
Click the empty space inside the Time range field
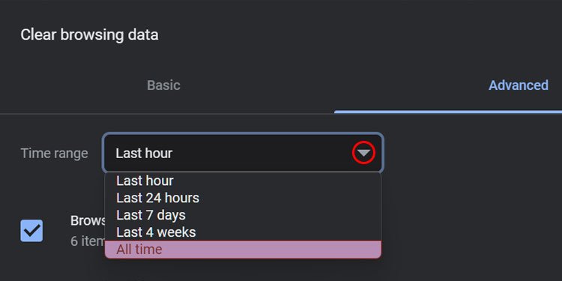coord(262,153)
